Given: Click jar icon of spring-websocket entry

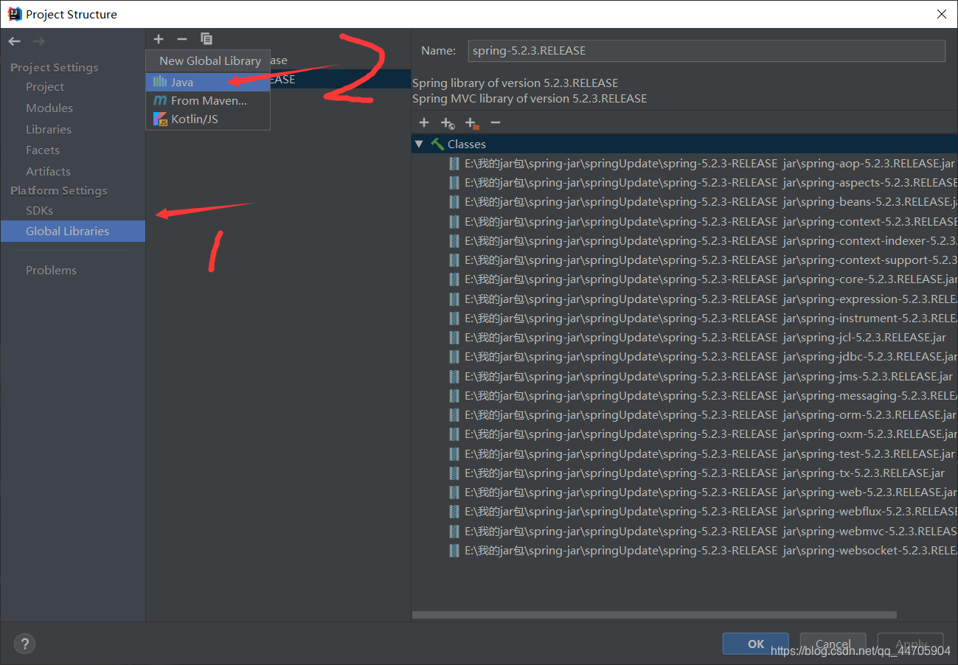Looking at the screenshot, I should [454, 550].
